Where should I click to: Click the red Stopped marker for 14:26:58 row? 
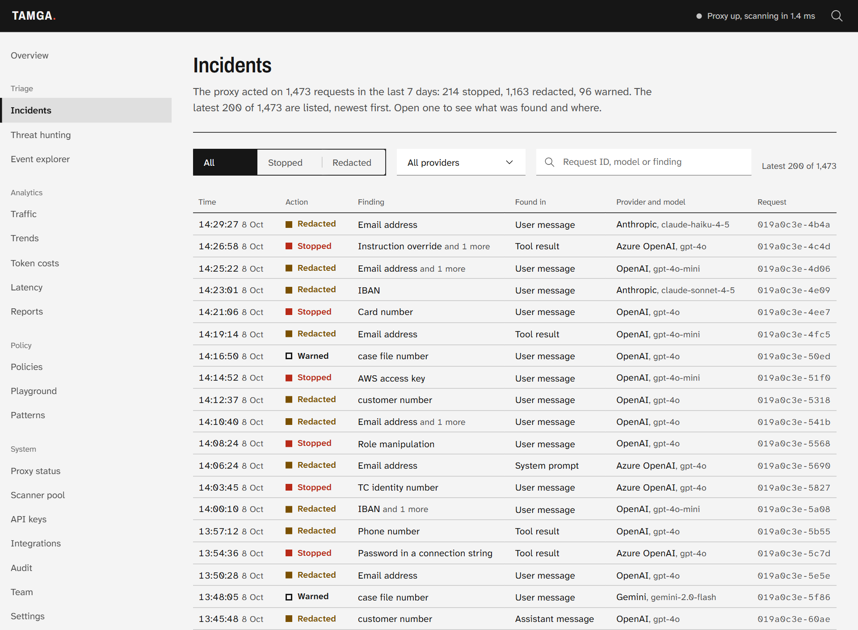tap(289, 246)
